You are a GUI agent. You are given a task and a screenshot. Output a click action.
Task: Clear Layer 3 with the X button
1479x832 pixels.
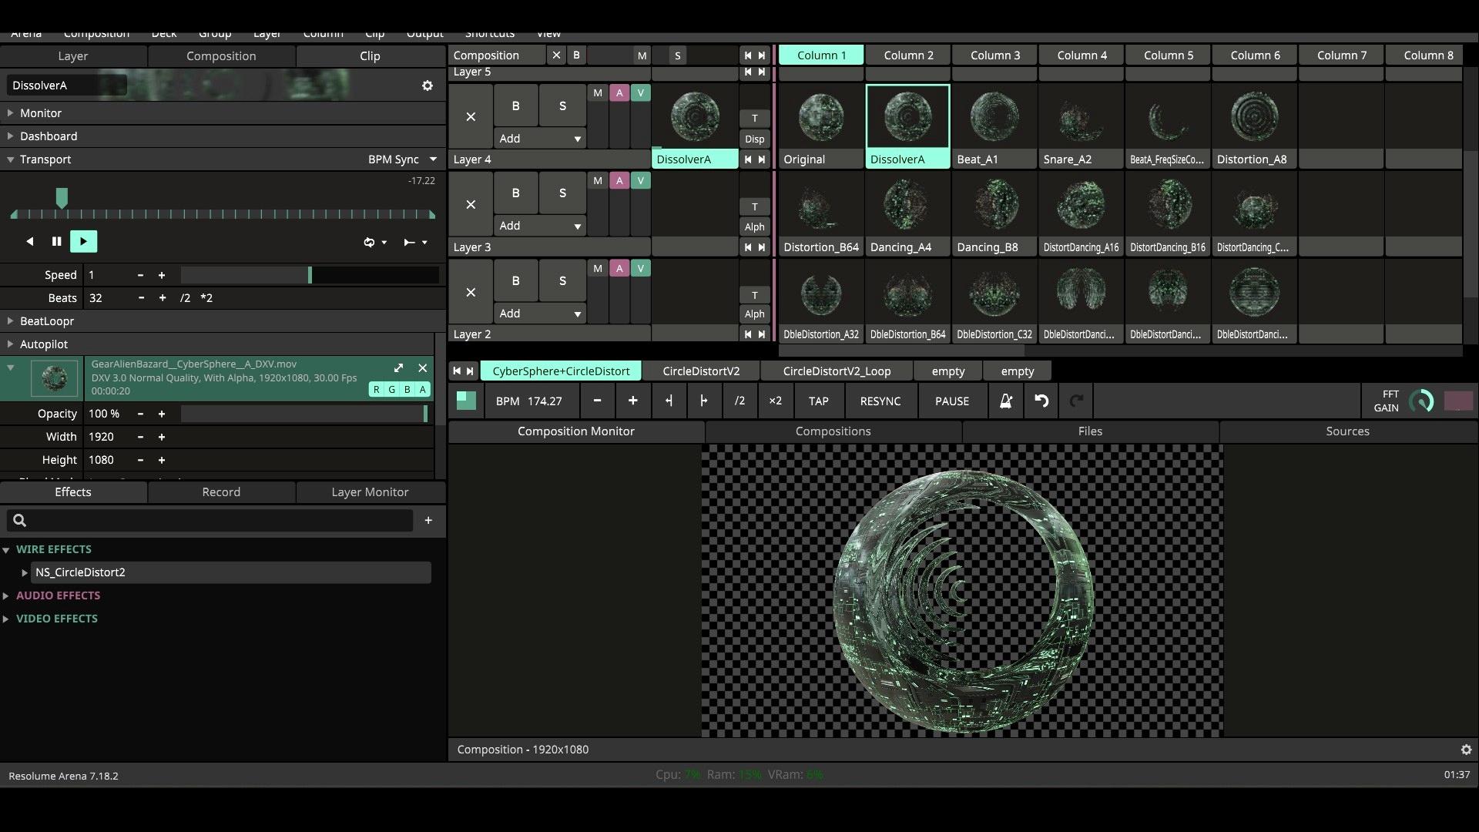[471, 205]
